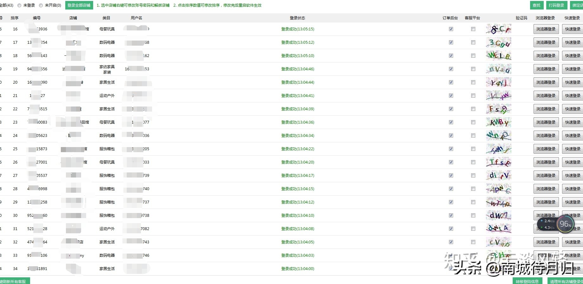Screen dimensions: 583x284
Task: Select the 未登录 radio filter
Action: 20,5
